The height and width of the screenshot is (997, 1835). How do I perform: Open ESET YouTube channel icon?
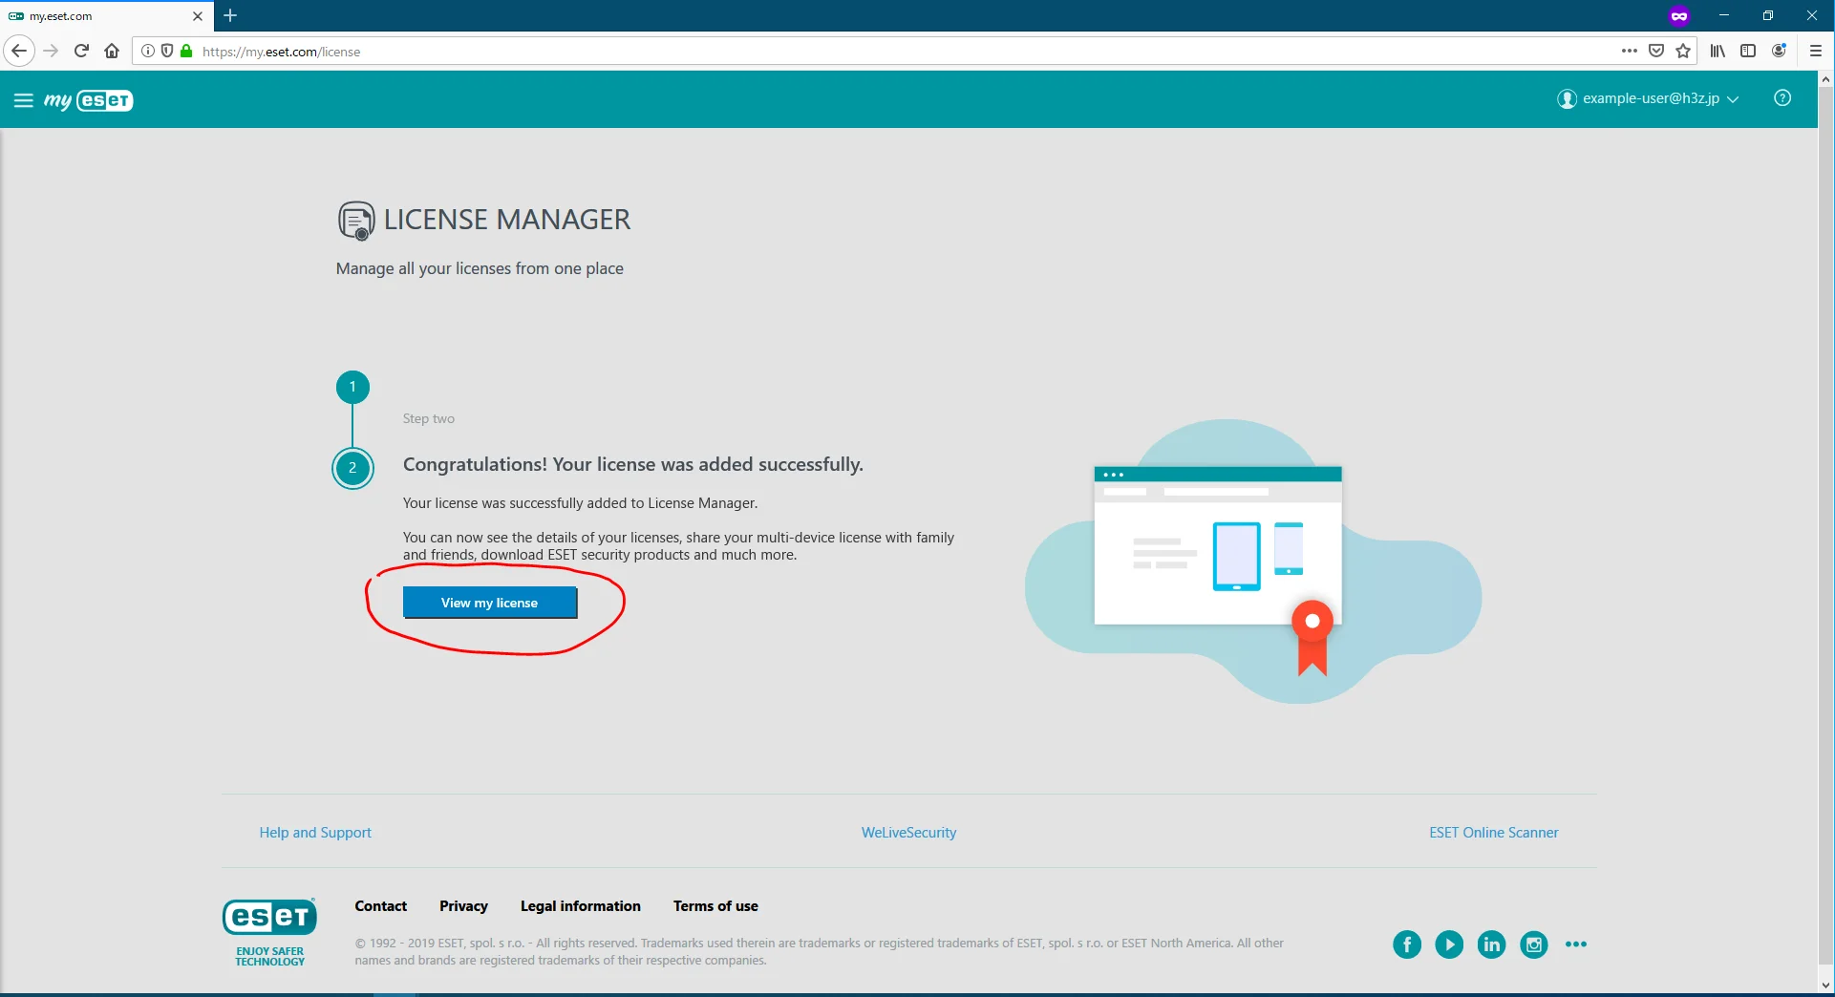(x=1448, y=944)
